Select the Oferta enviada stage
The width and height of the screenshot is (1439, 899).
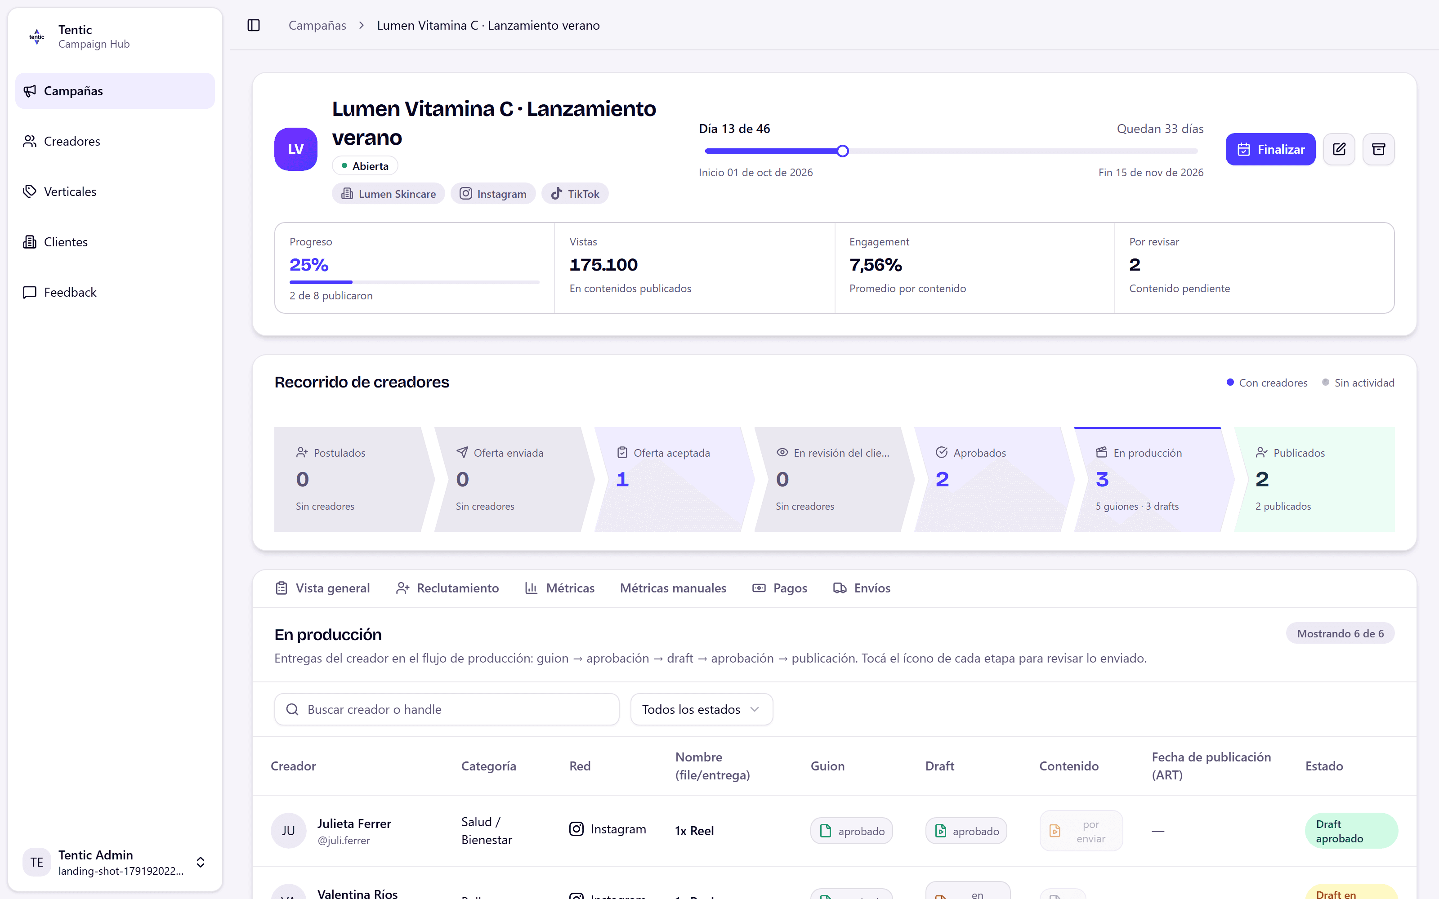click(514, 479)
